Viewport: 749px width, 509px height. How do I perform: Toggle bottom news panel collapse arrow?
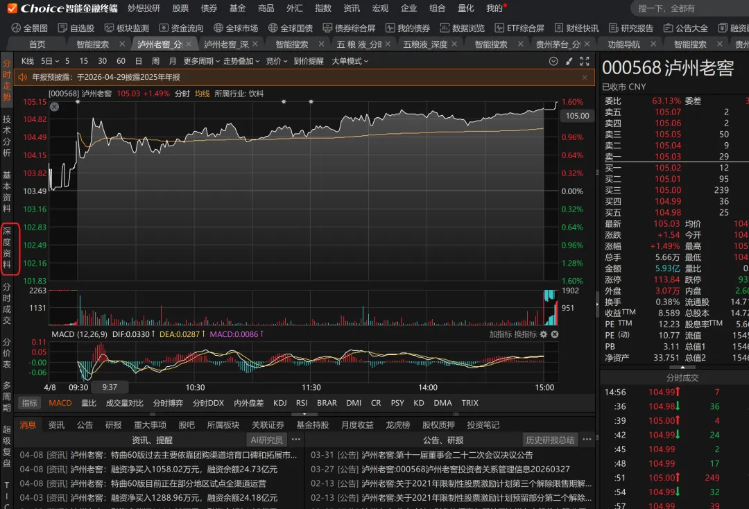pos(304,414)
